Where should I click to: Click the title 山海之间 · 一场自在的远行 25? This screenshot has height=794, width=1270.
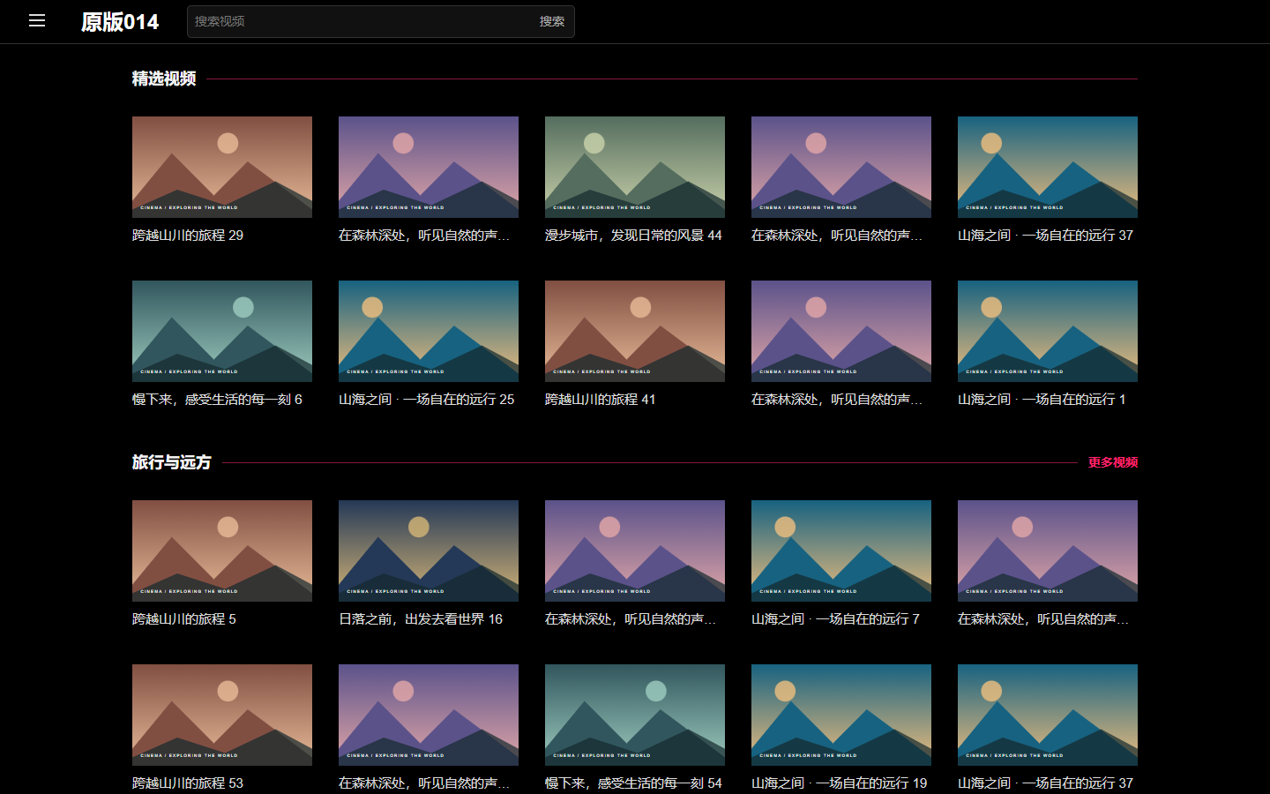(427, 400)
